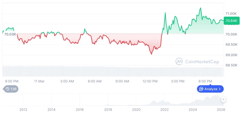
Task: Select 2022 on the bottom timeline
Action: [164, 110]
